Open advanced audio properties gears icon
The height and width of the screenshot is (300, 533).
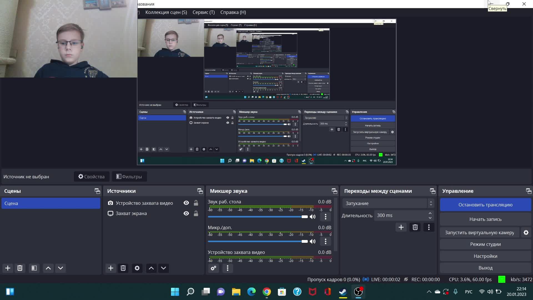click(x=213, y=268)
